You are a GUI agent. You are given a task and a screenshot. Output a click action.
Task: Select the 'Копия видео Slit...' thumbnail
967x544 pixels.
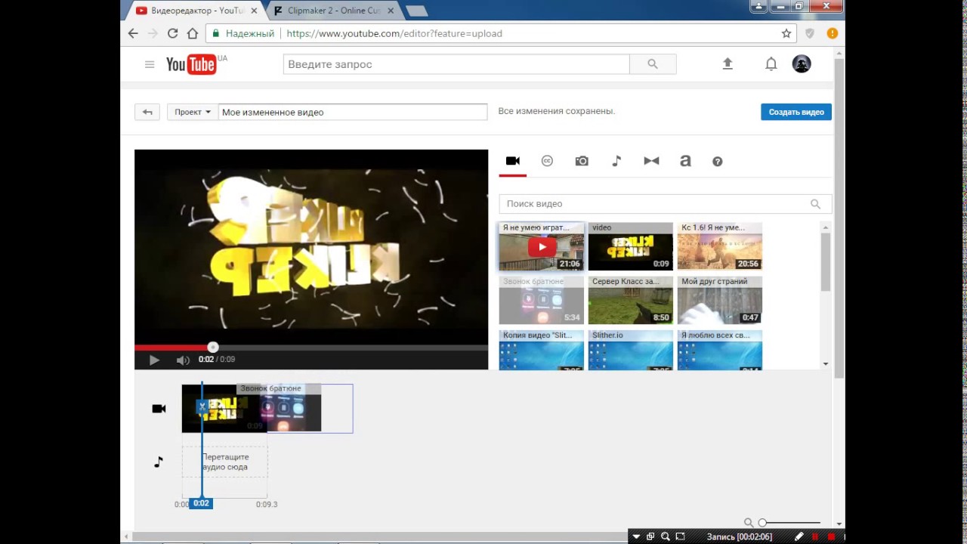pos(542,350)
